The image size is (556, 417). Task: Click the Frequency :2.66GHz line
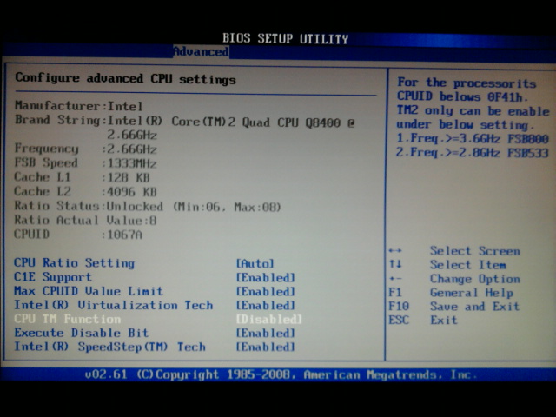click(x=85, y=149)
